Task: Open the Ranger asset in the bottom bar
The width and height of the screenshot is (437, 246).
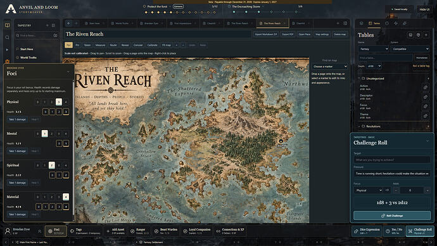Action: [140, 231]
